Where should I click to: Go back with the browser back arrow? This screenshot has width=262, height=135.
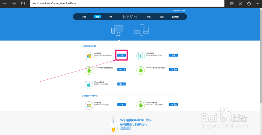(x=4, y=3)
